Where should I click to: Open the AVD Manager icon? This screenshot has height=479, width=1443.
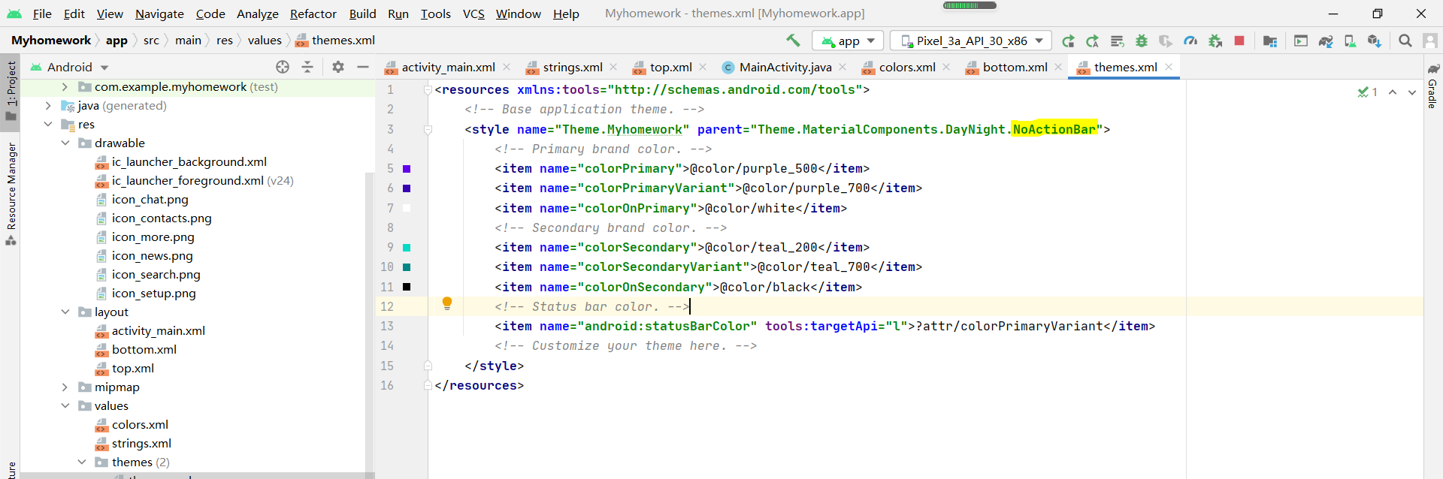tap(1351, 41)
